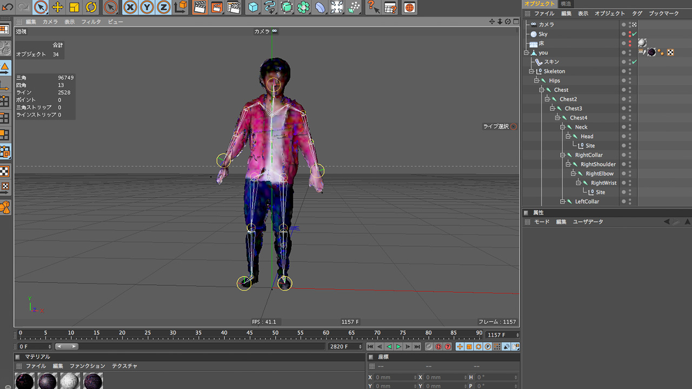This screenshot has height=389, width=692.
Task: Open the cube primitive object palette
Action: tap(252, 7)
